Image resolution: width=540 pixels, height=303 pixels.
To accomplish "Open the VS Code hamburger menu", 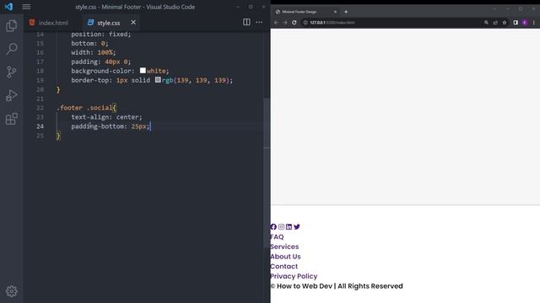I will tap(26, 7).
